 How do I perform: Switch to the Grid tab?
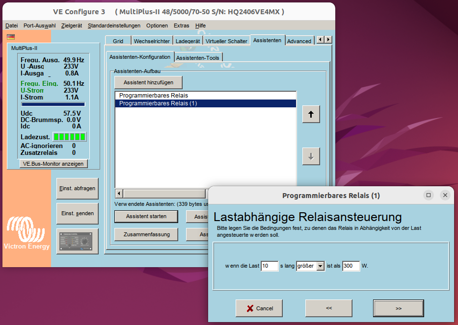(x=118, y=41)
